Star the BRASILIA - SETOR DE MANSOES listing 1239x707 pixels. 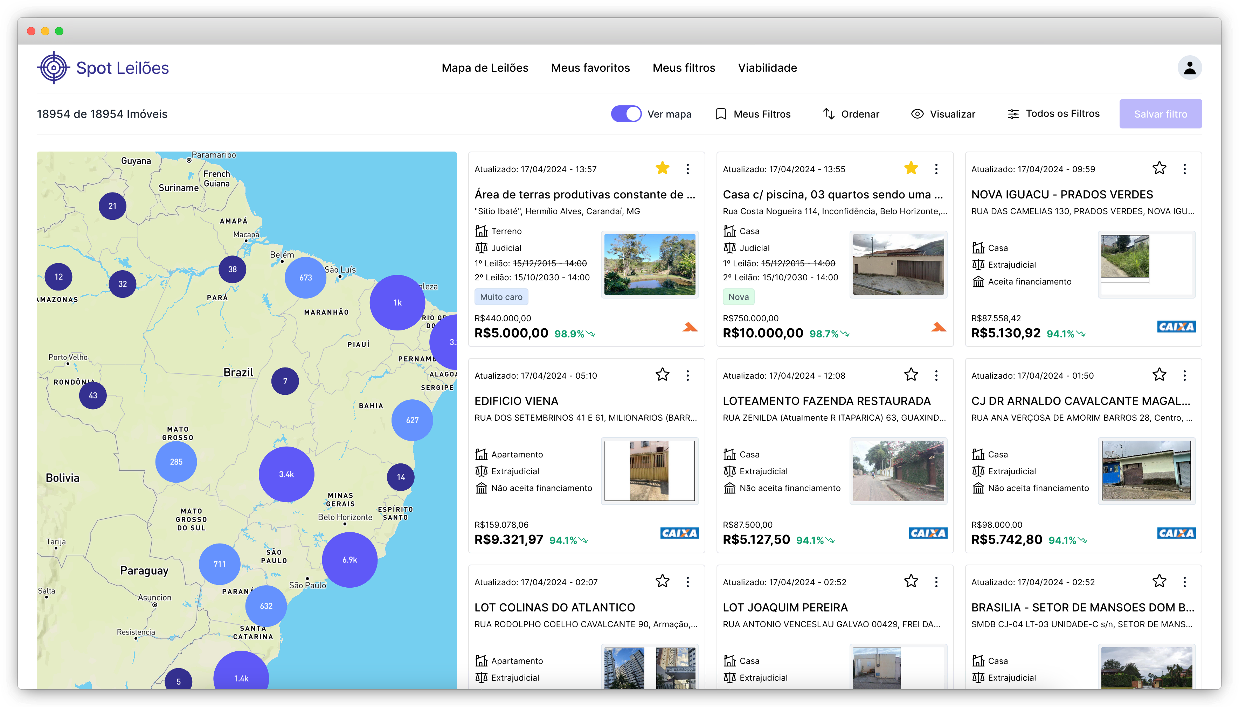pyautogui.click(x=1159, y=581)
